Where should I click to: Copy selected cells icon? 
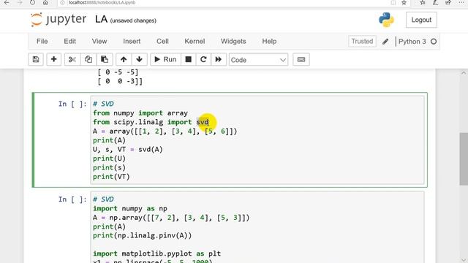pos(88,59)
